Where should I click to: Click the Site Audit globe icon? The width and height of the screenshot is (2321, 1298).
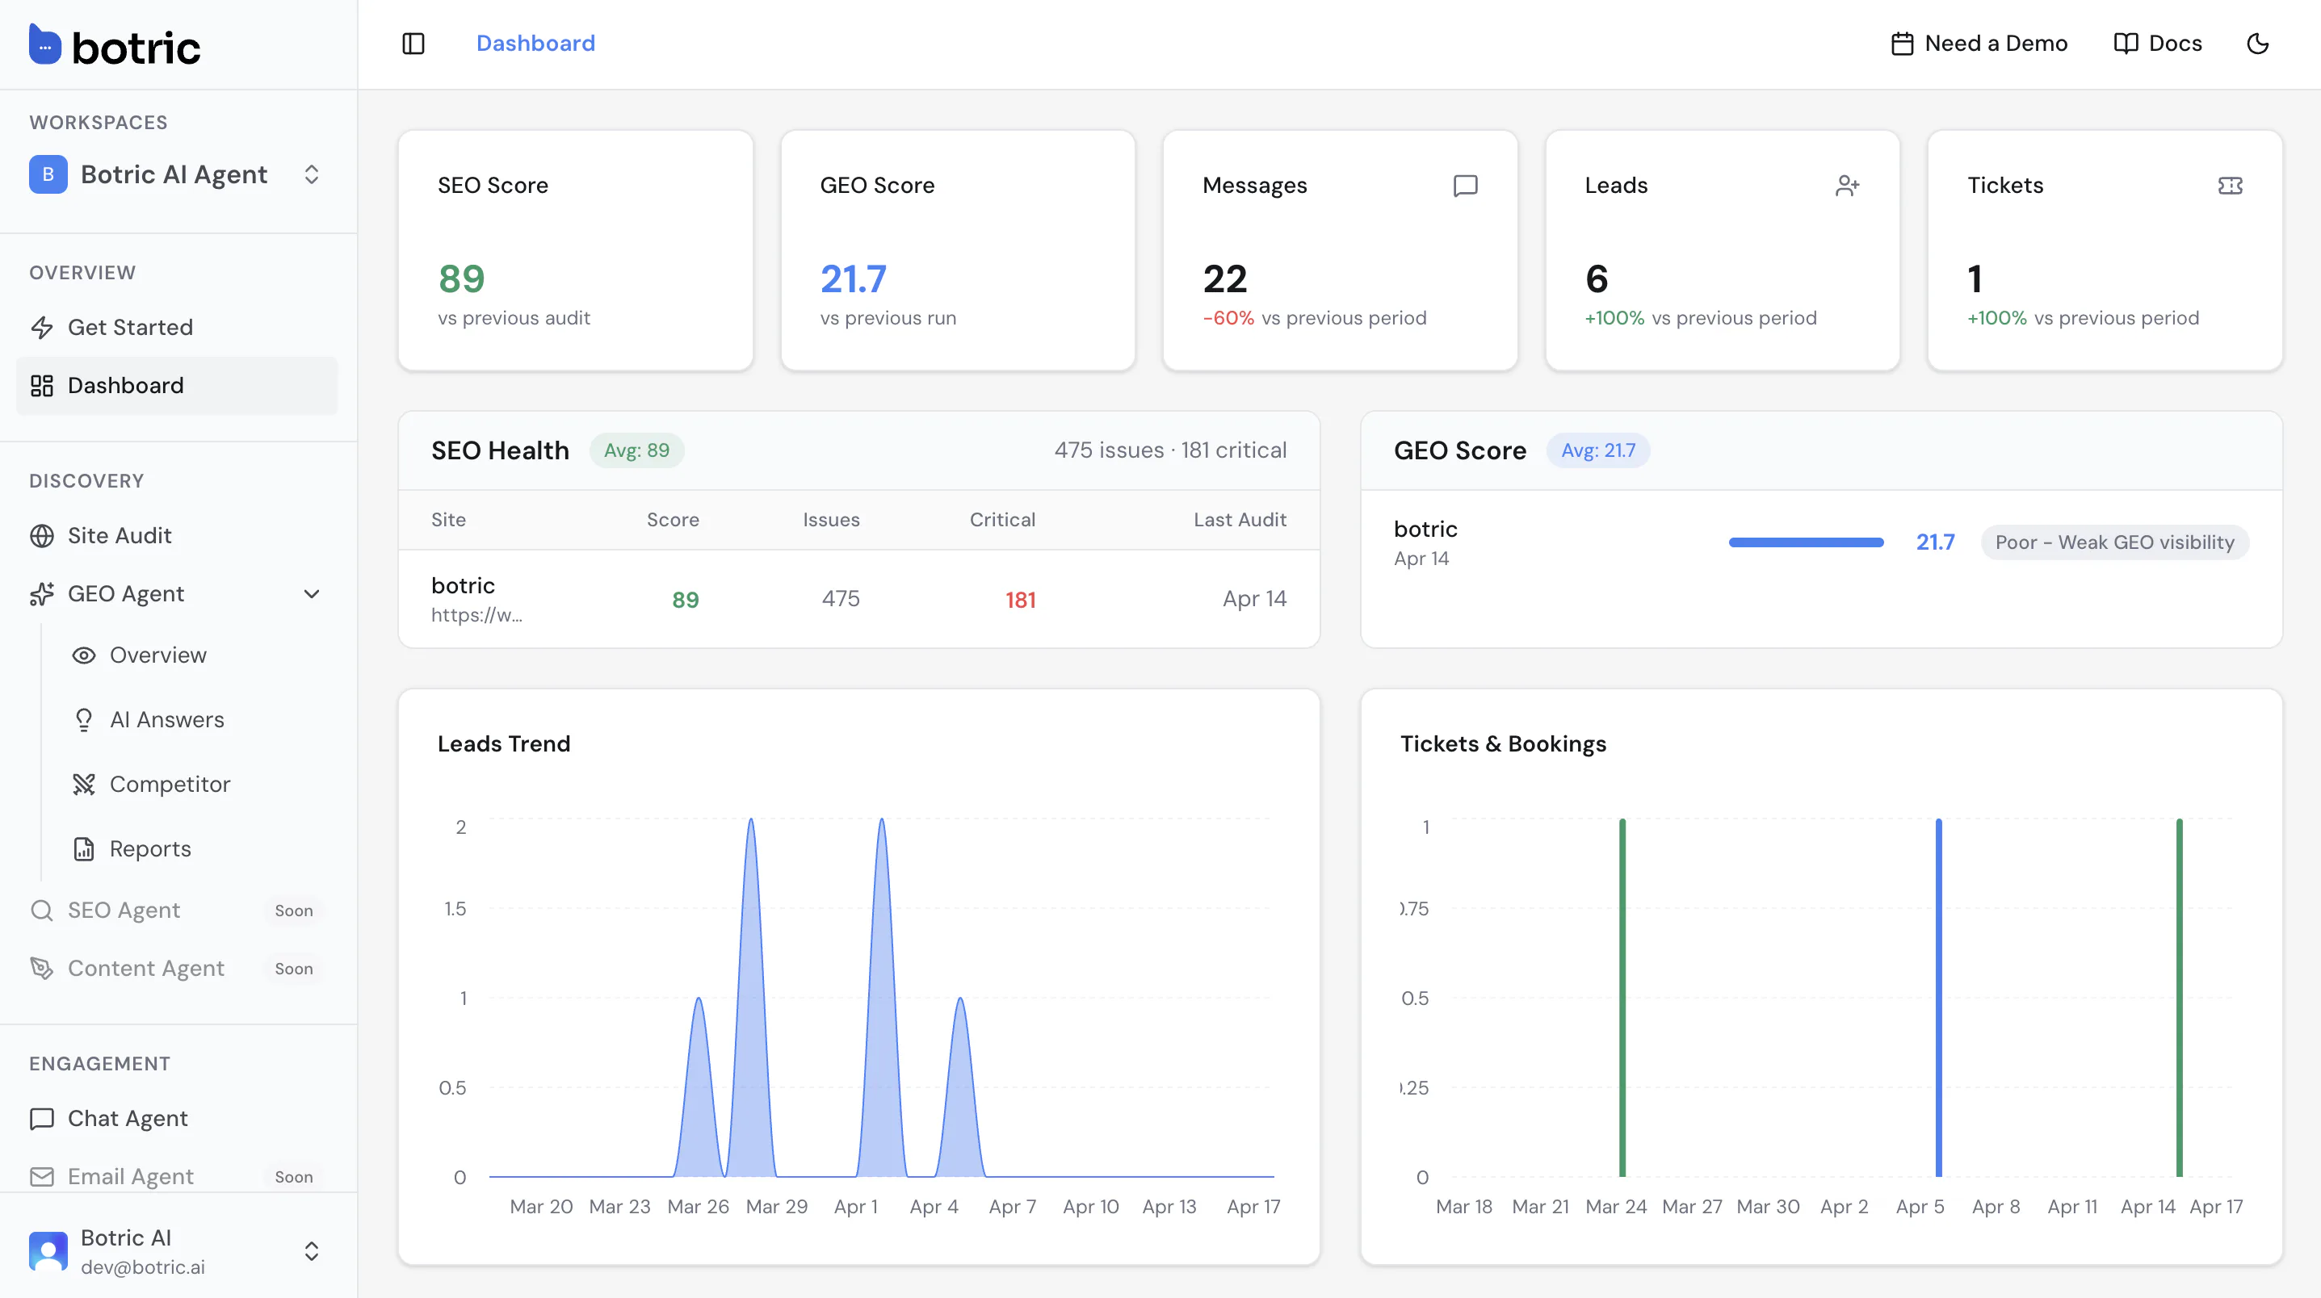pyautogui.click(x=41, y=535)
